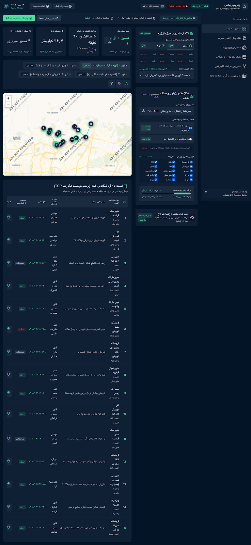Image resolution: width=251 pixels, height=545 pixels.
Task: Click the visitor name and personnel code field
Action: tap(167, 111)
